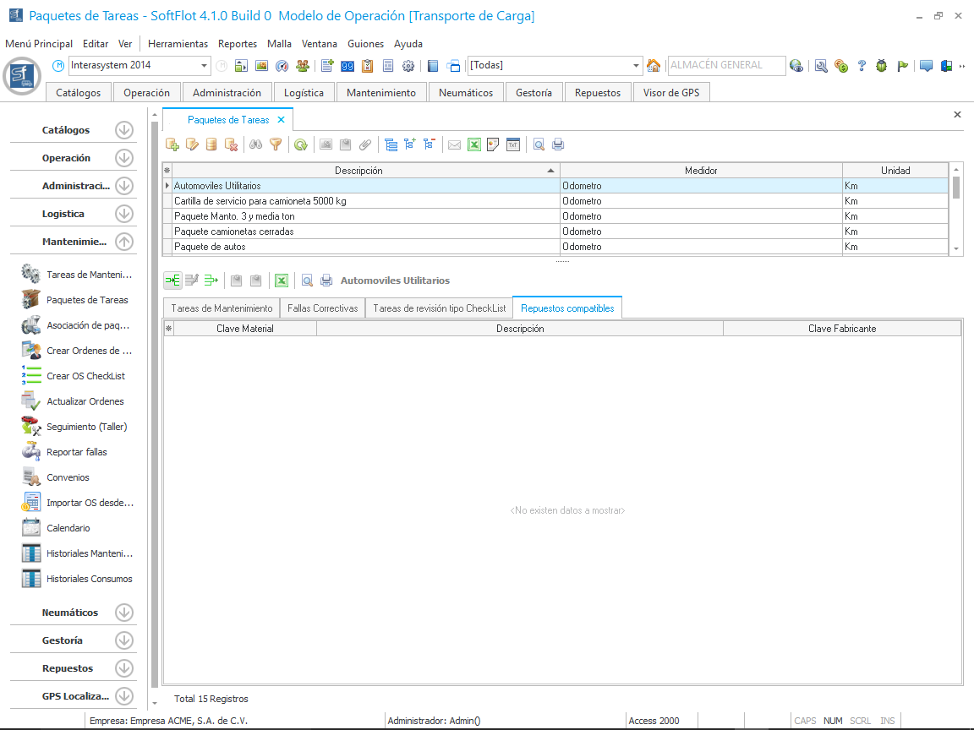Click the binoculars search icon
The height and width of the screenshot is (730, 974).
[255, 144]
